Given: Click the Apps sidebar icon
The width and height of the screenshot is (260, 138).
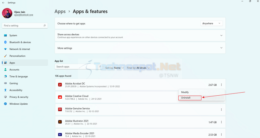Looking at the screenshot, I should click(x=6, y=63).
